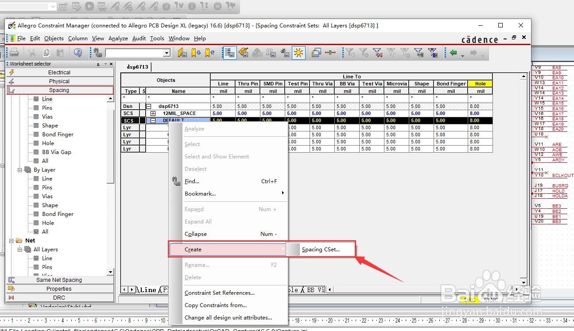Click the bookmark manager icon
This screenshot has height=331, width=574.
(182, 53)
